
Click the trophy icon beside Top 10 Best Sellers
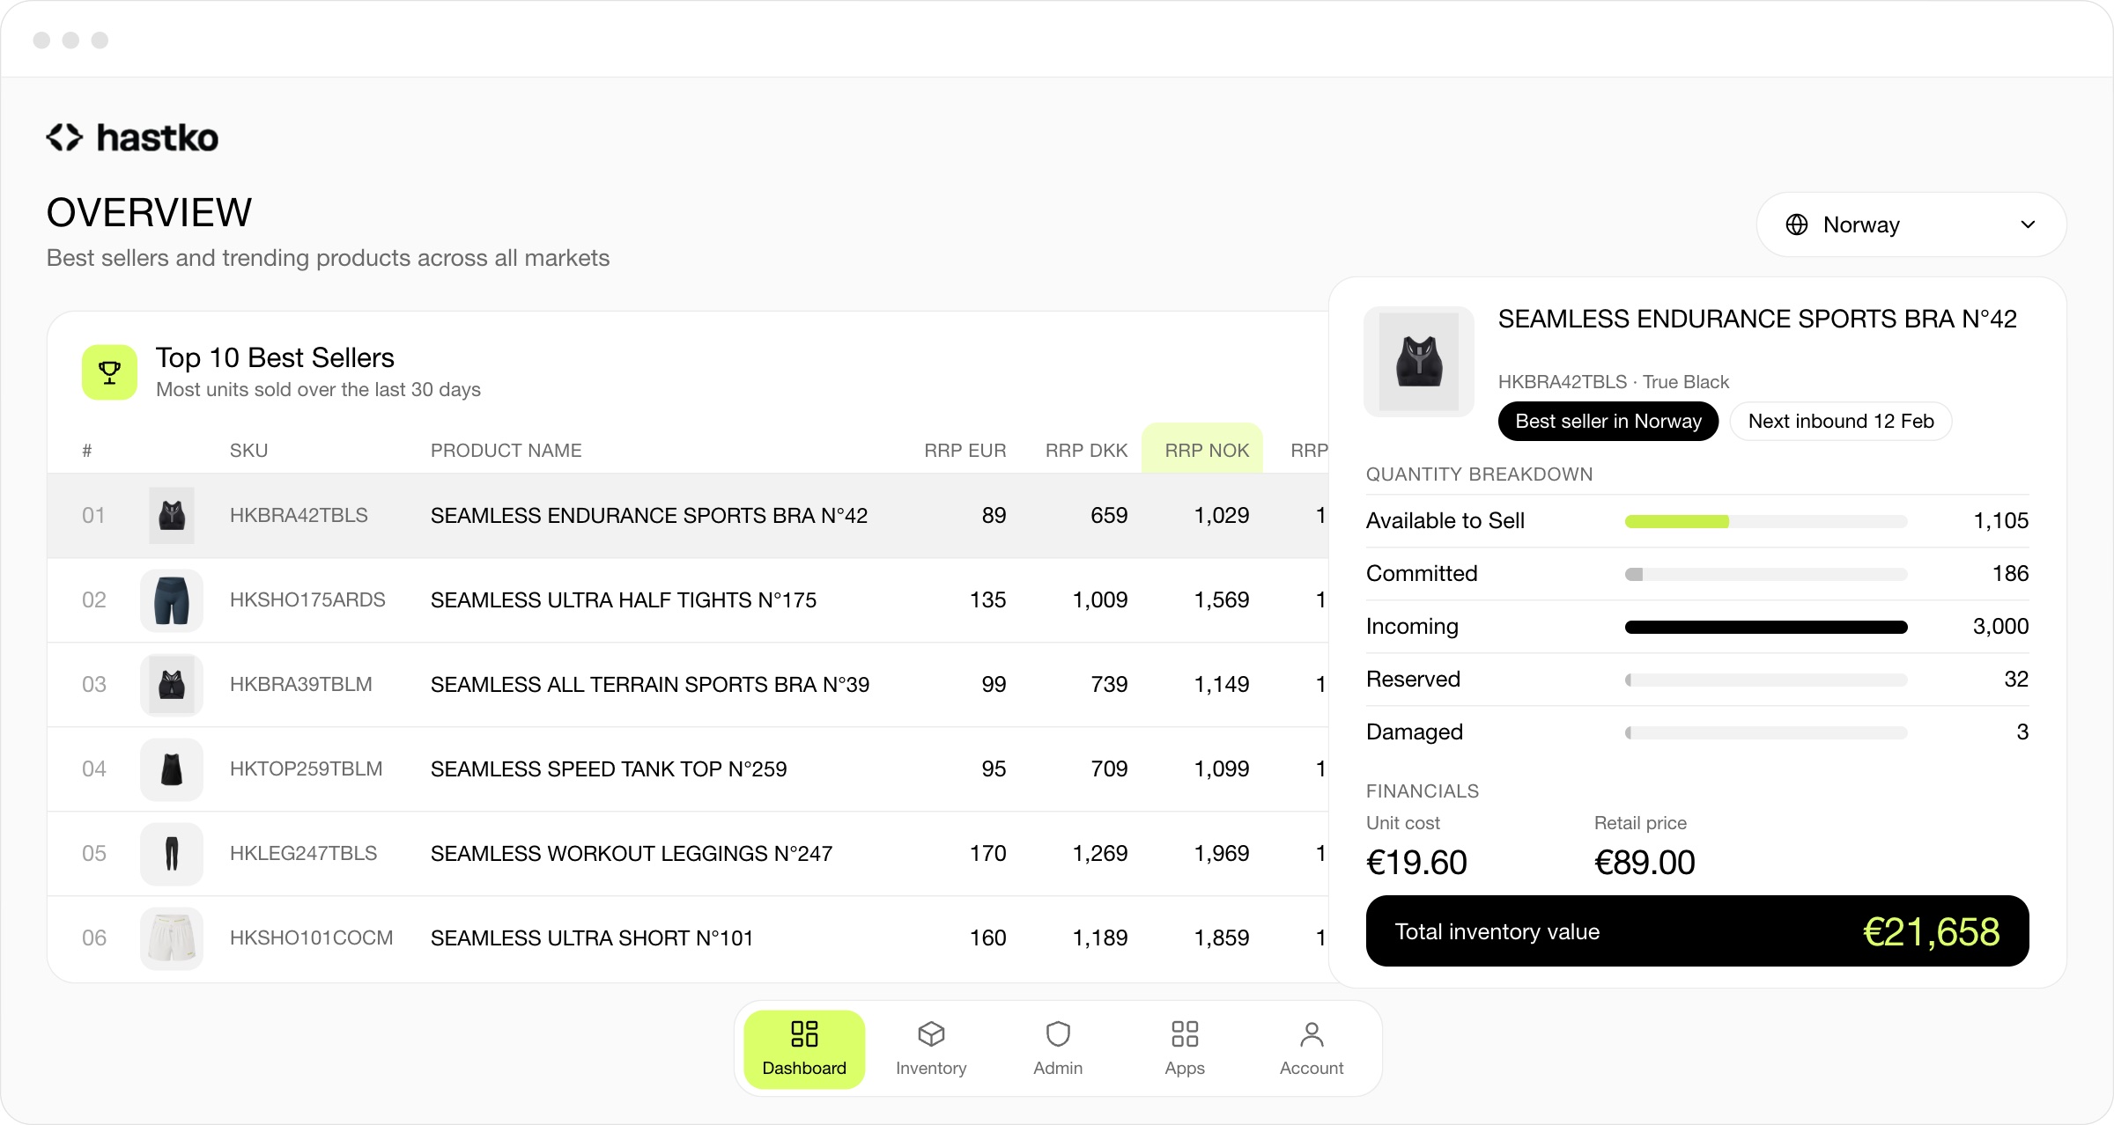tap(109, 372)
